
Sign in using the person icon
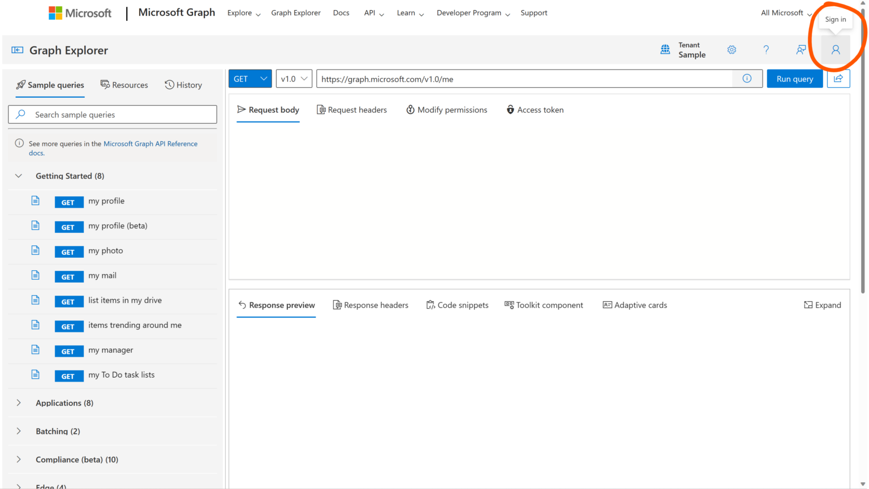click(836, 50)
